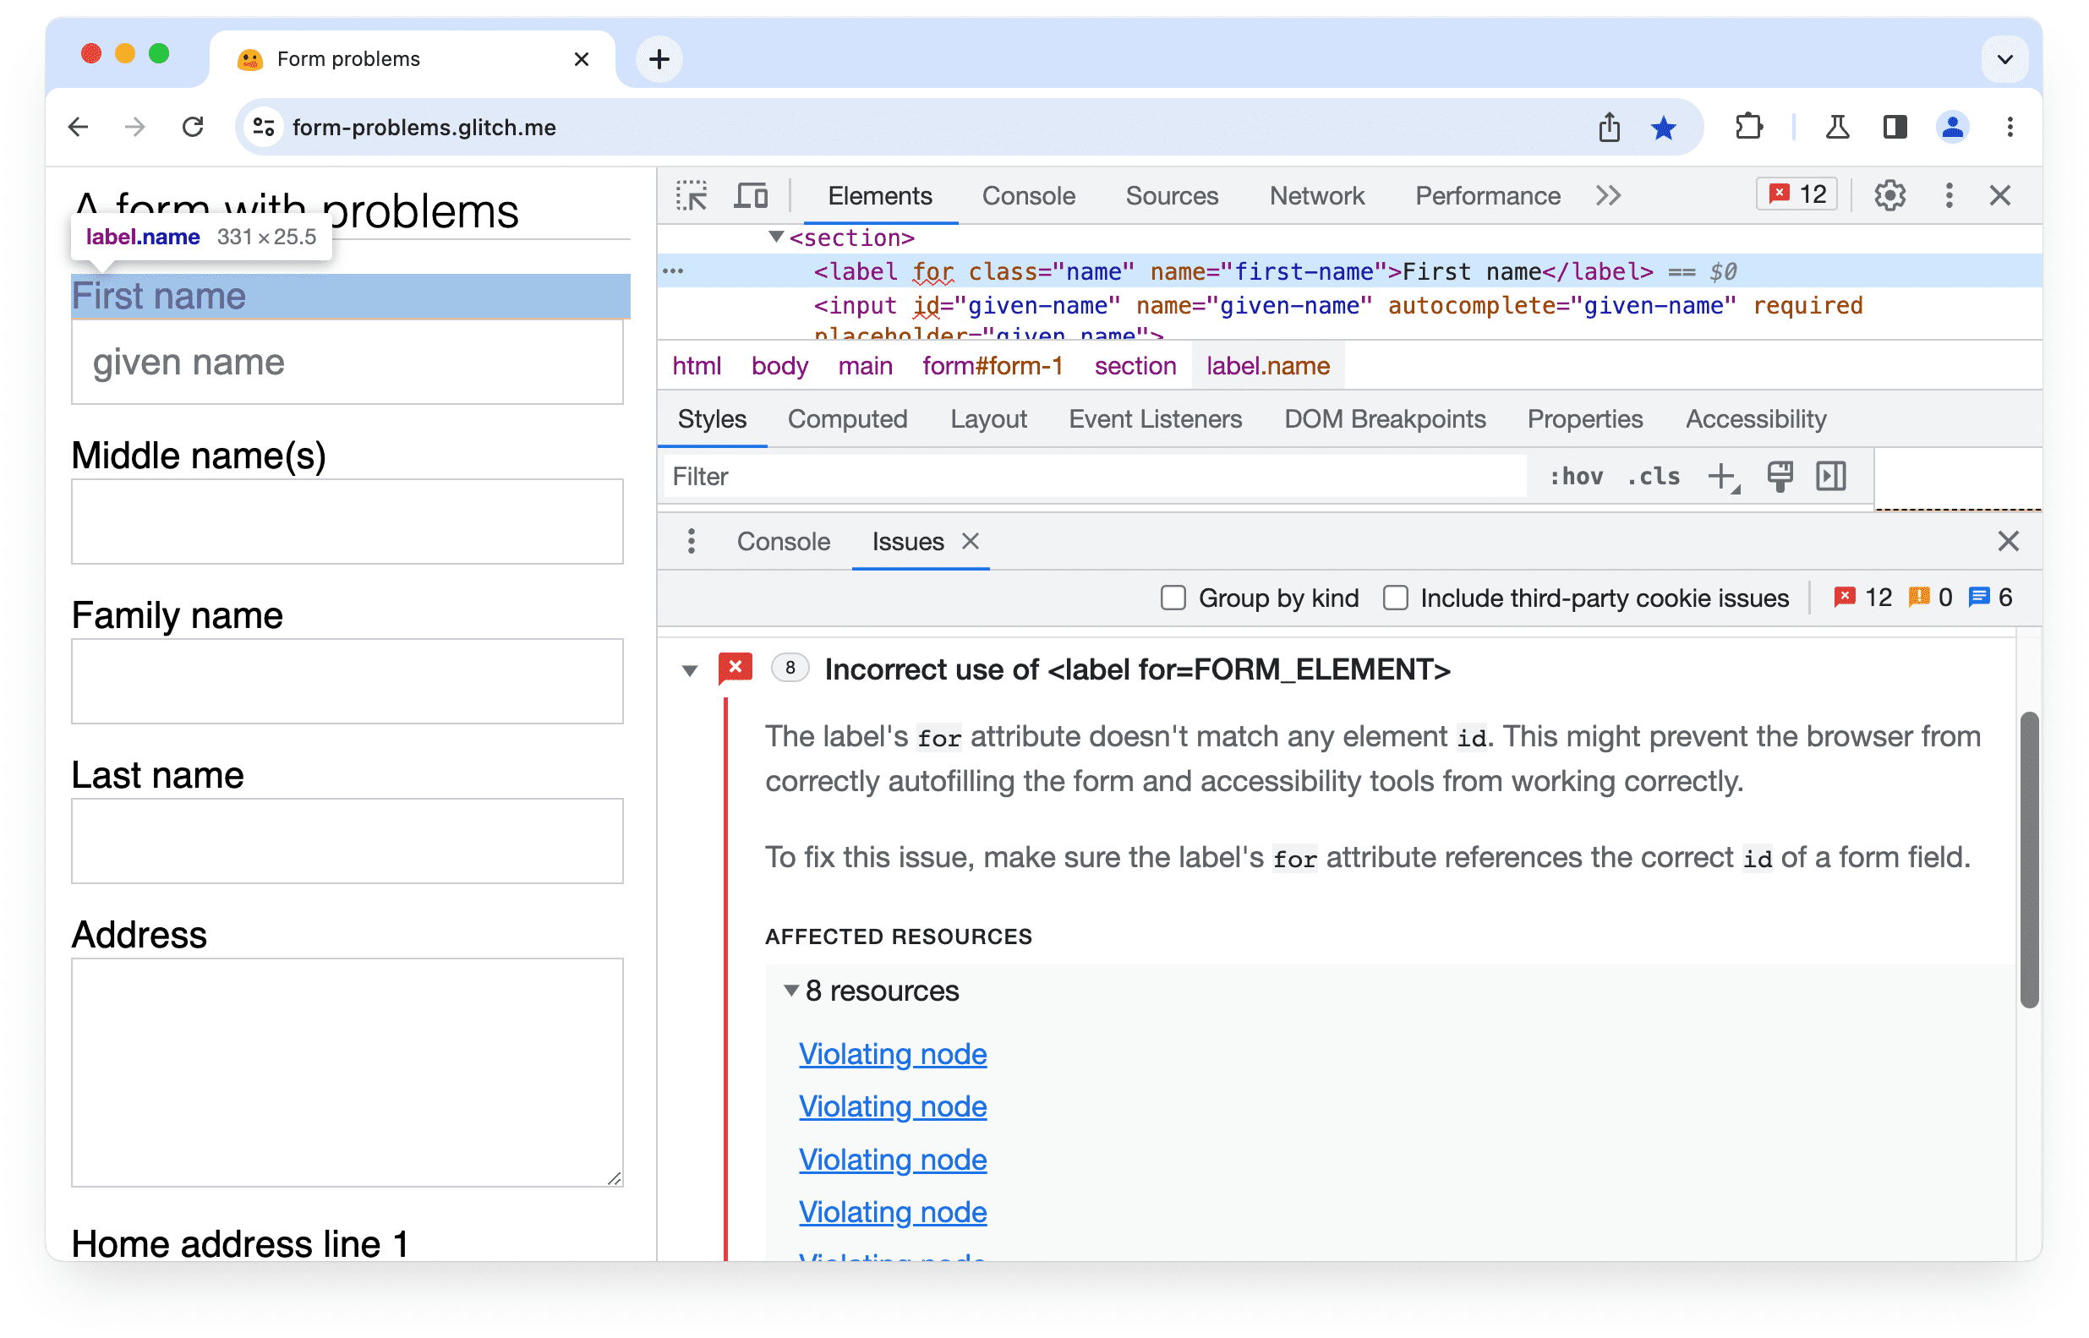Click the error count badge icon
2089x1338 pixels.
click(x=1796, y=195)
